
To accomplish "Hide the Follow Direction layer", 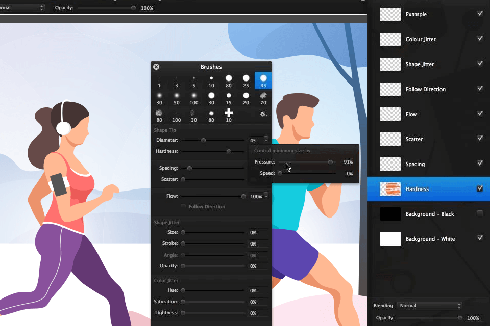I will click(x=480, y=88).
